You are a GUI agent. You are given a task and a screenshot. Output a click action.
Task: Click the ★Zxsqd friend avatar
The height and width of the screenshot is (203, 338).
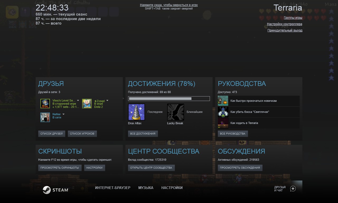tap(87, 104)
